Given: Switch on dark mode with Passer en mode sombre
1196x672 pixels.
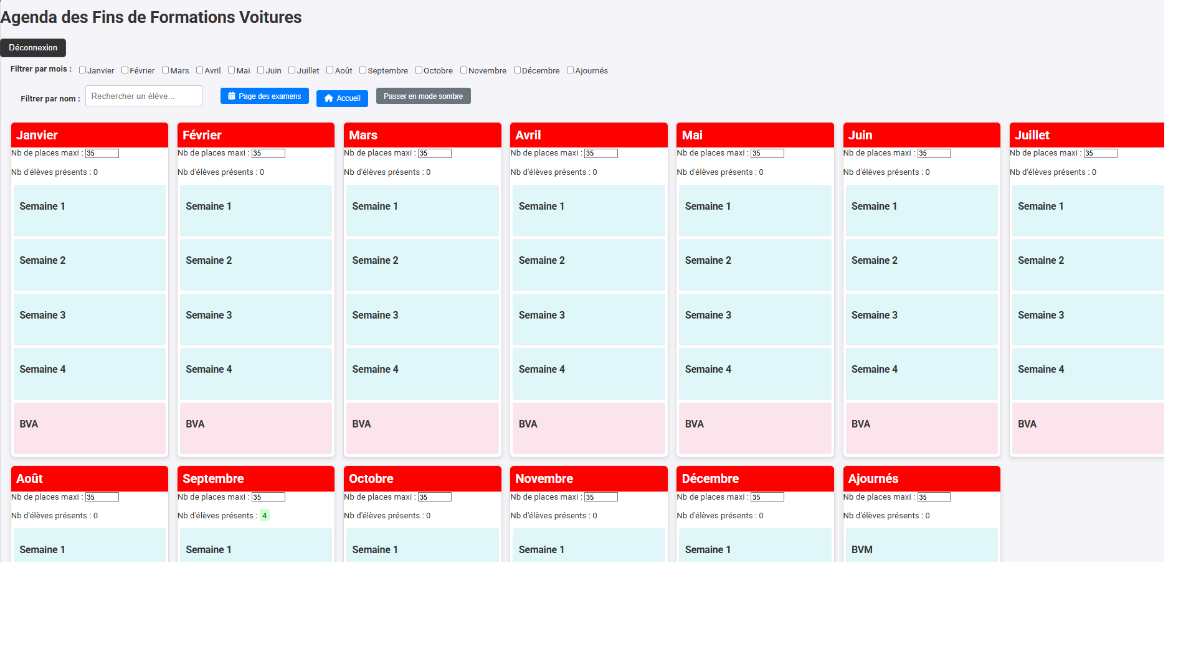Looking at the screenshot, I should (423, 96).
